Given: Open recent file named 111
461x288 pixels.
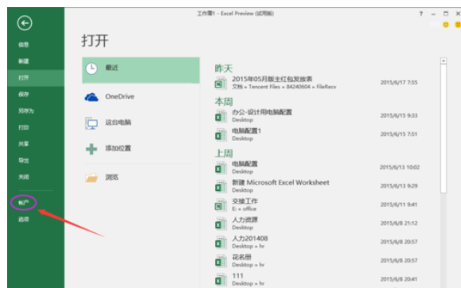Looking at the screenshot, I should tap(237, 275).
